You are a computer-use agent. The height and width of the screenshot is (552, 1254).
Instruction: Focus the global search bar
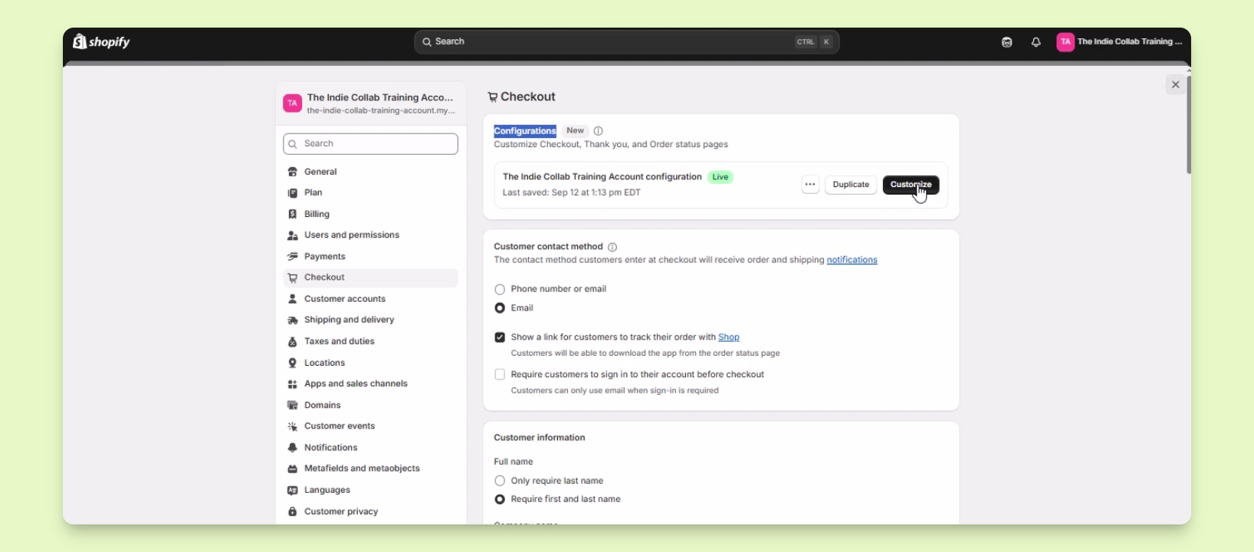pyautogui.click(x=626, y=42)
